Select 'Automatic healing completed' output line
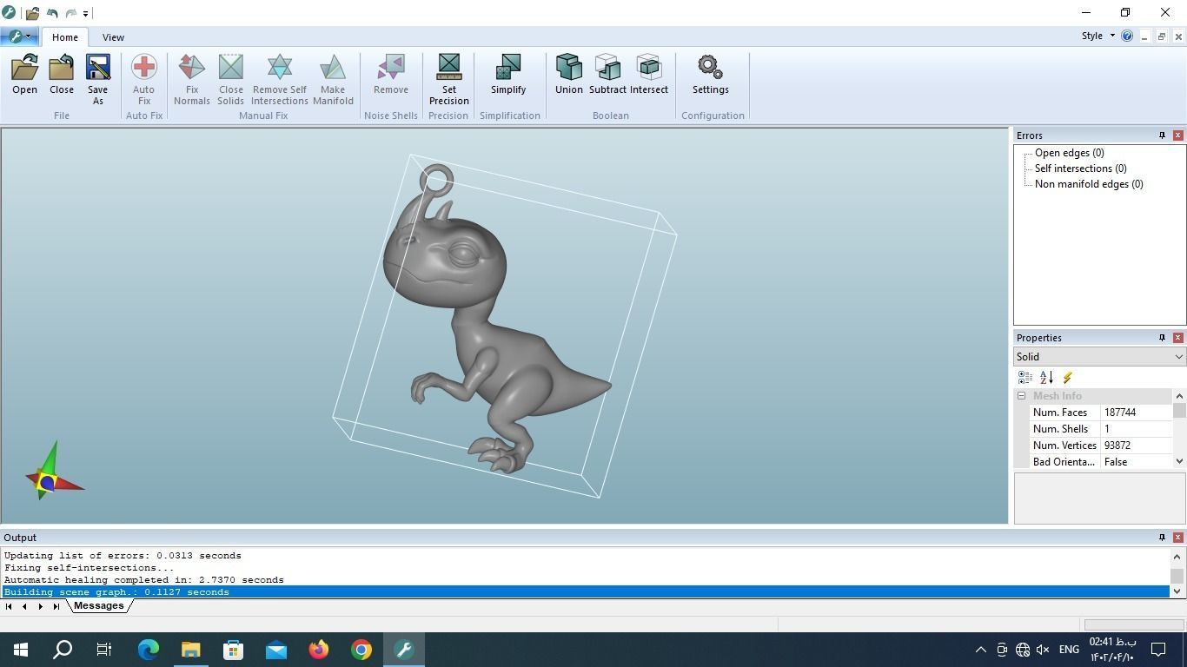Screen dimensions: 1187x667 point(586,580)
